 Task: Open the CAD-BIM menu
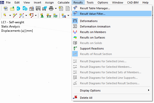pos(132,2)
